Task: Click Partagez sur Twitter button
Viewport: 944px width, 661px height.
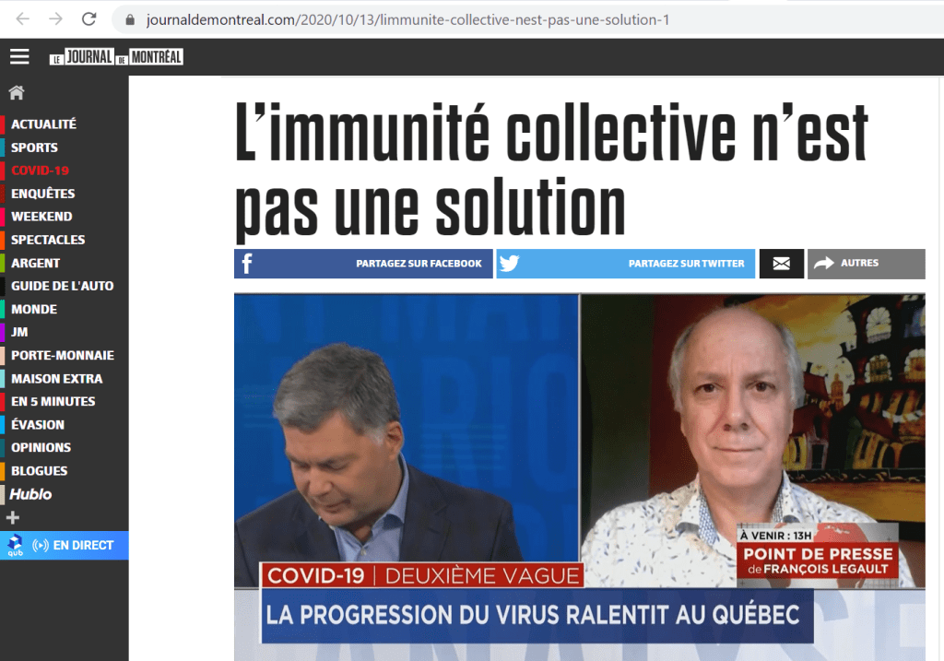Action: 626,264
